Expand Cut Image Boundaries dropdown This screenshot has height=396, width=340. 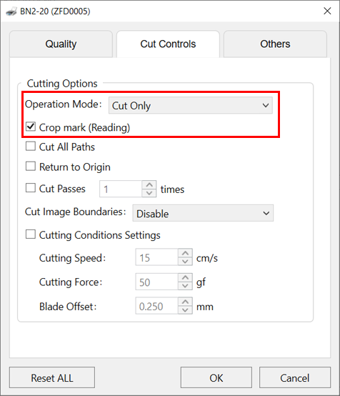pos(203,213)
